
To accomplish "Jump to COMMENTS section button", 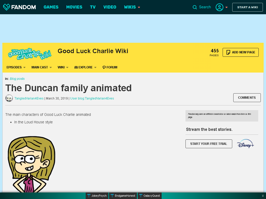I will 247,98.
